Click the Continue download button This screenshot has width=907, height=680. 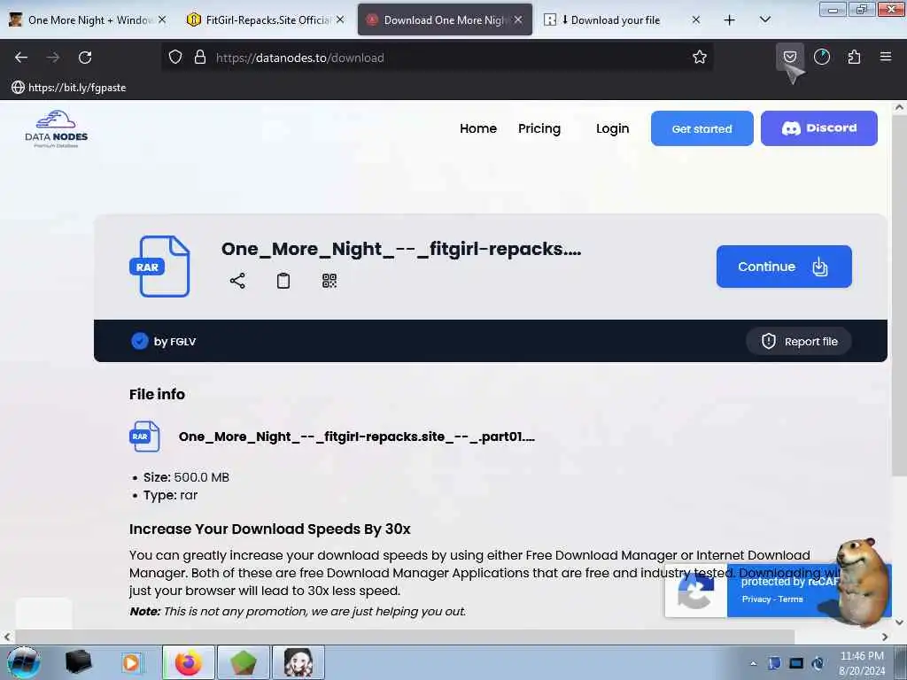coord(784,267)
